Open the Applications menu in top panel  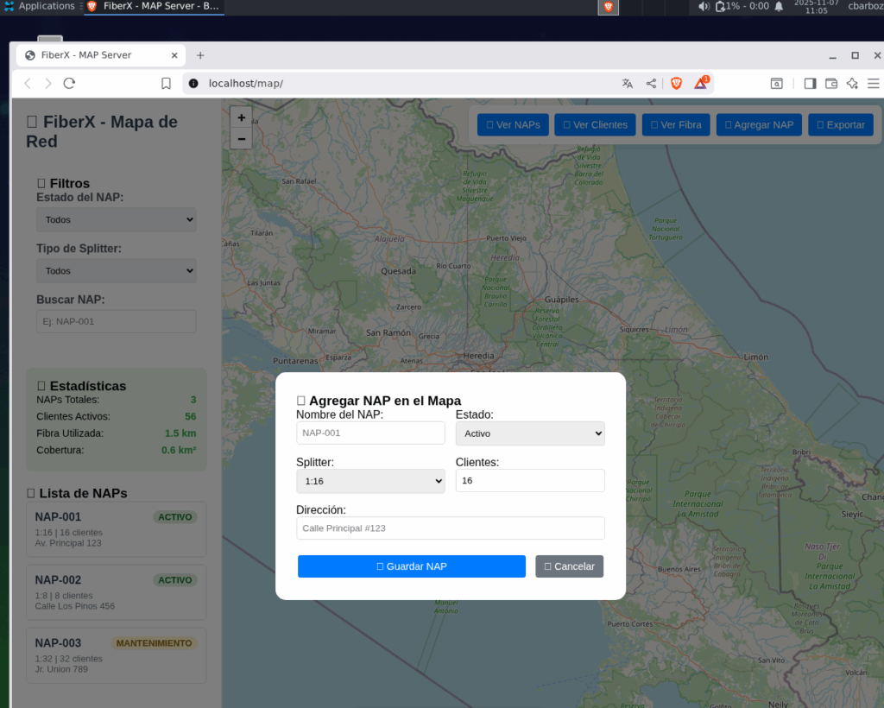coord(40,6)
